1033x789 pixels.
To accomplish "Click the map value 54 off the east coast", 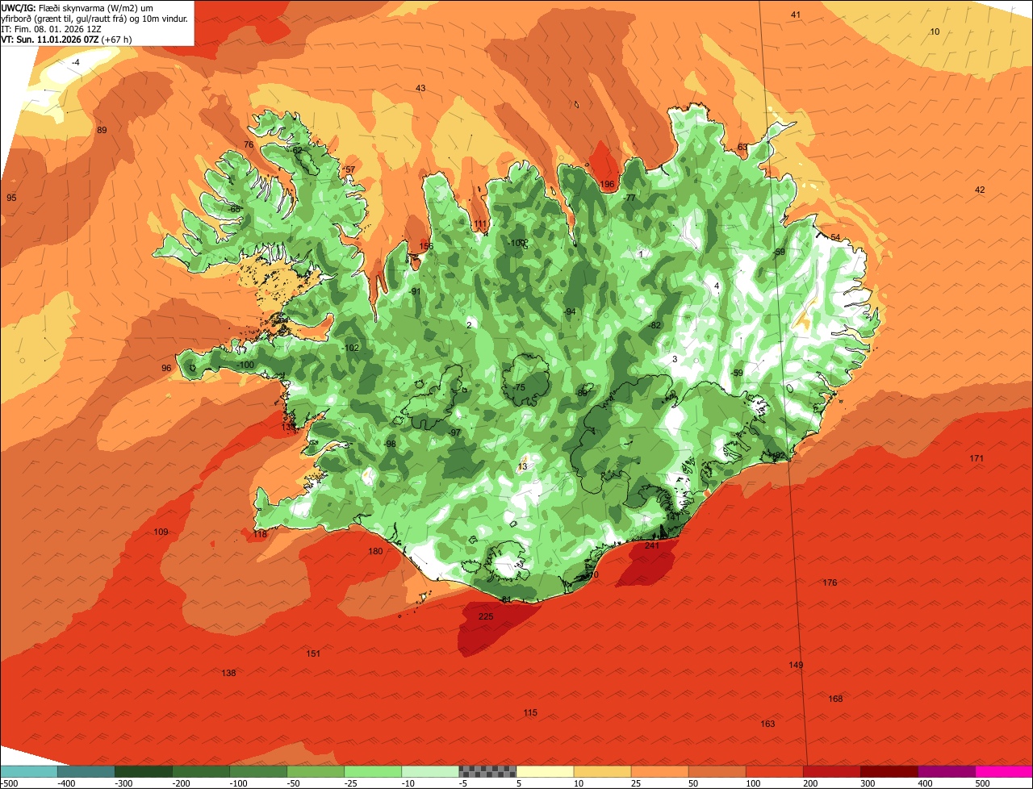I will pos(835,237).
